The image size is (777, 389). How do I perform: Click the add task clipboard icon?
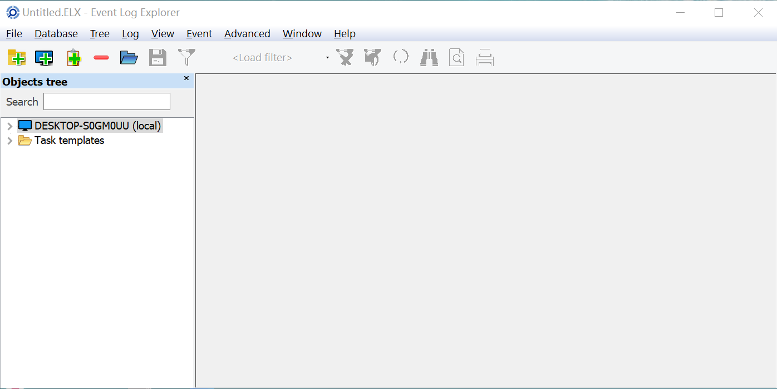pyautogui.click(x=73, y=58)
